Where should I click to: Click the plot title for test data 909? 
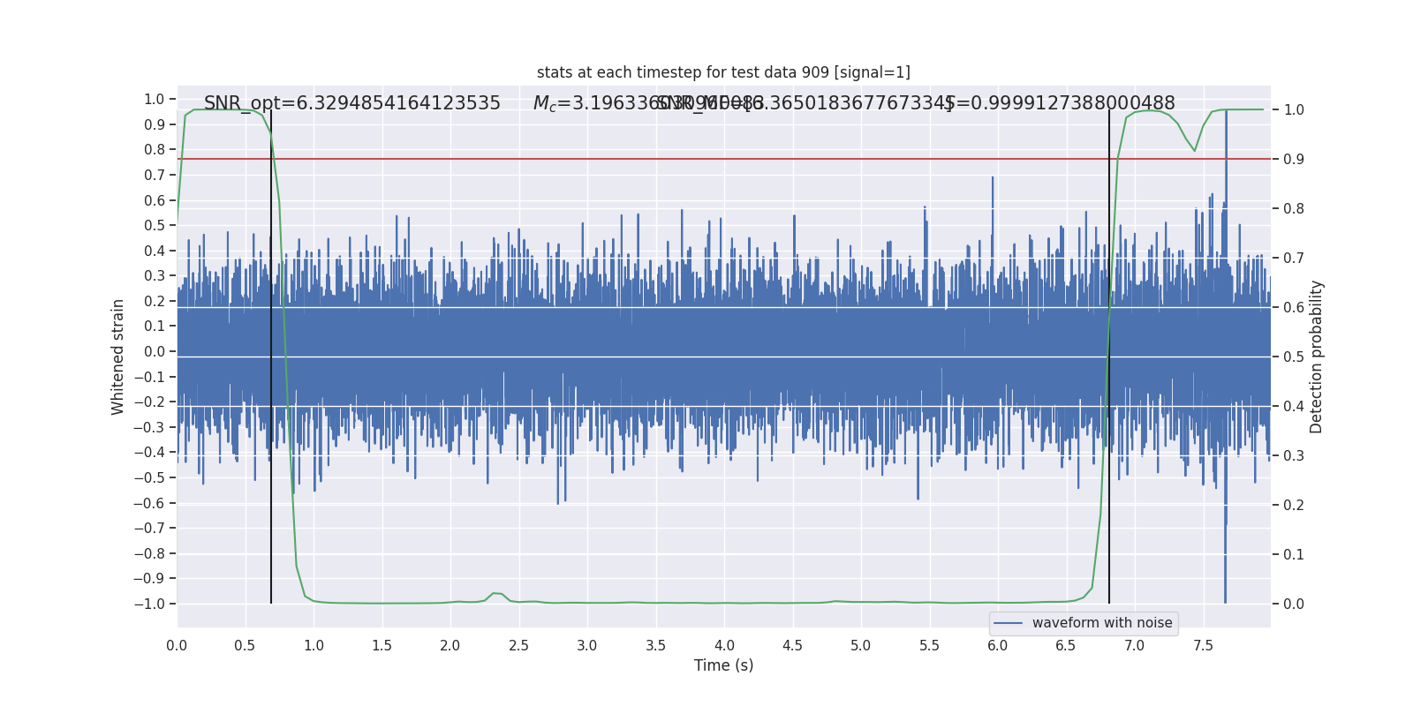(x=723, y=72)
